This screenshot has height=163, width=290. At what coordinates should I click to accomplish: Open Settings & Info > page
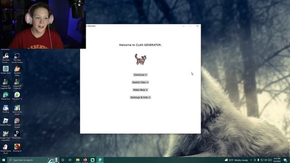click(140, 97)
